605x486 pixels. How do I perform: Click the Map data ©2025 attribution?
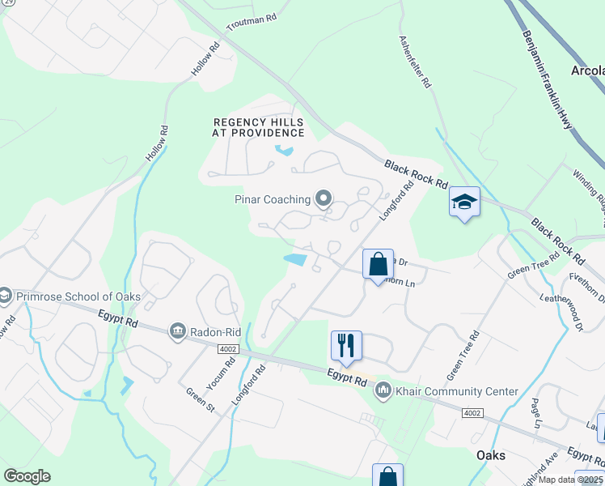pyautogui.click(x=570, y=480)
